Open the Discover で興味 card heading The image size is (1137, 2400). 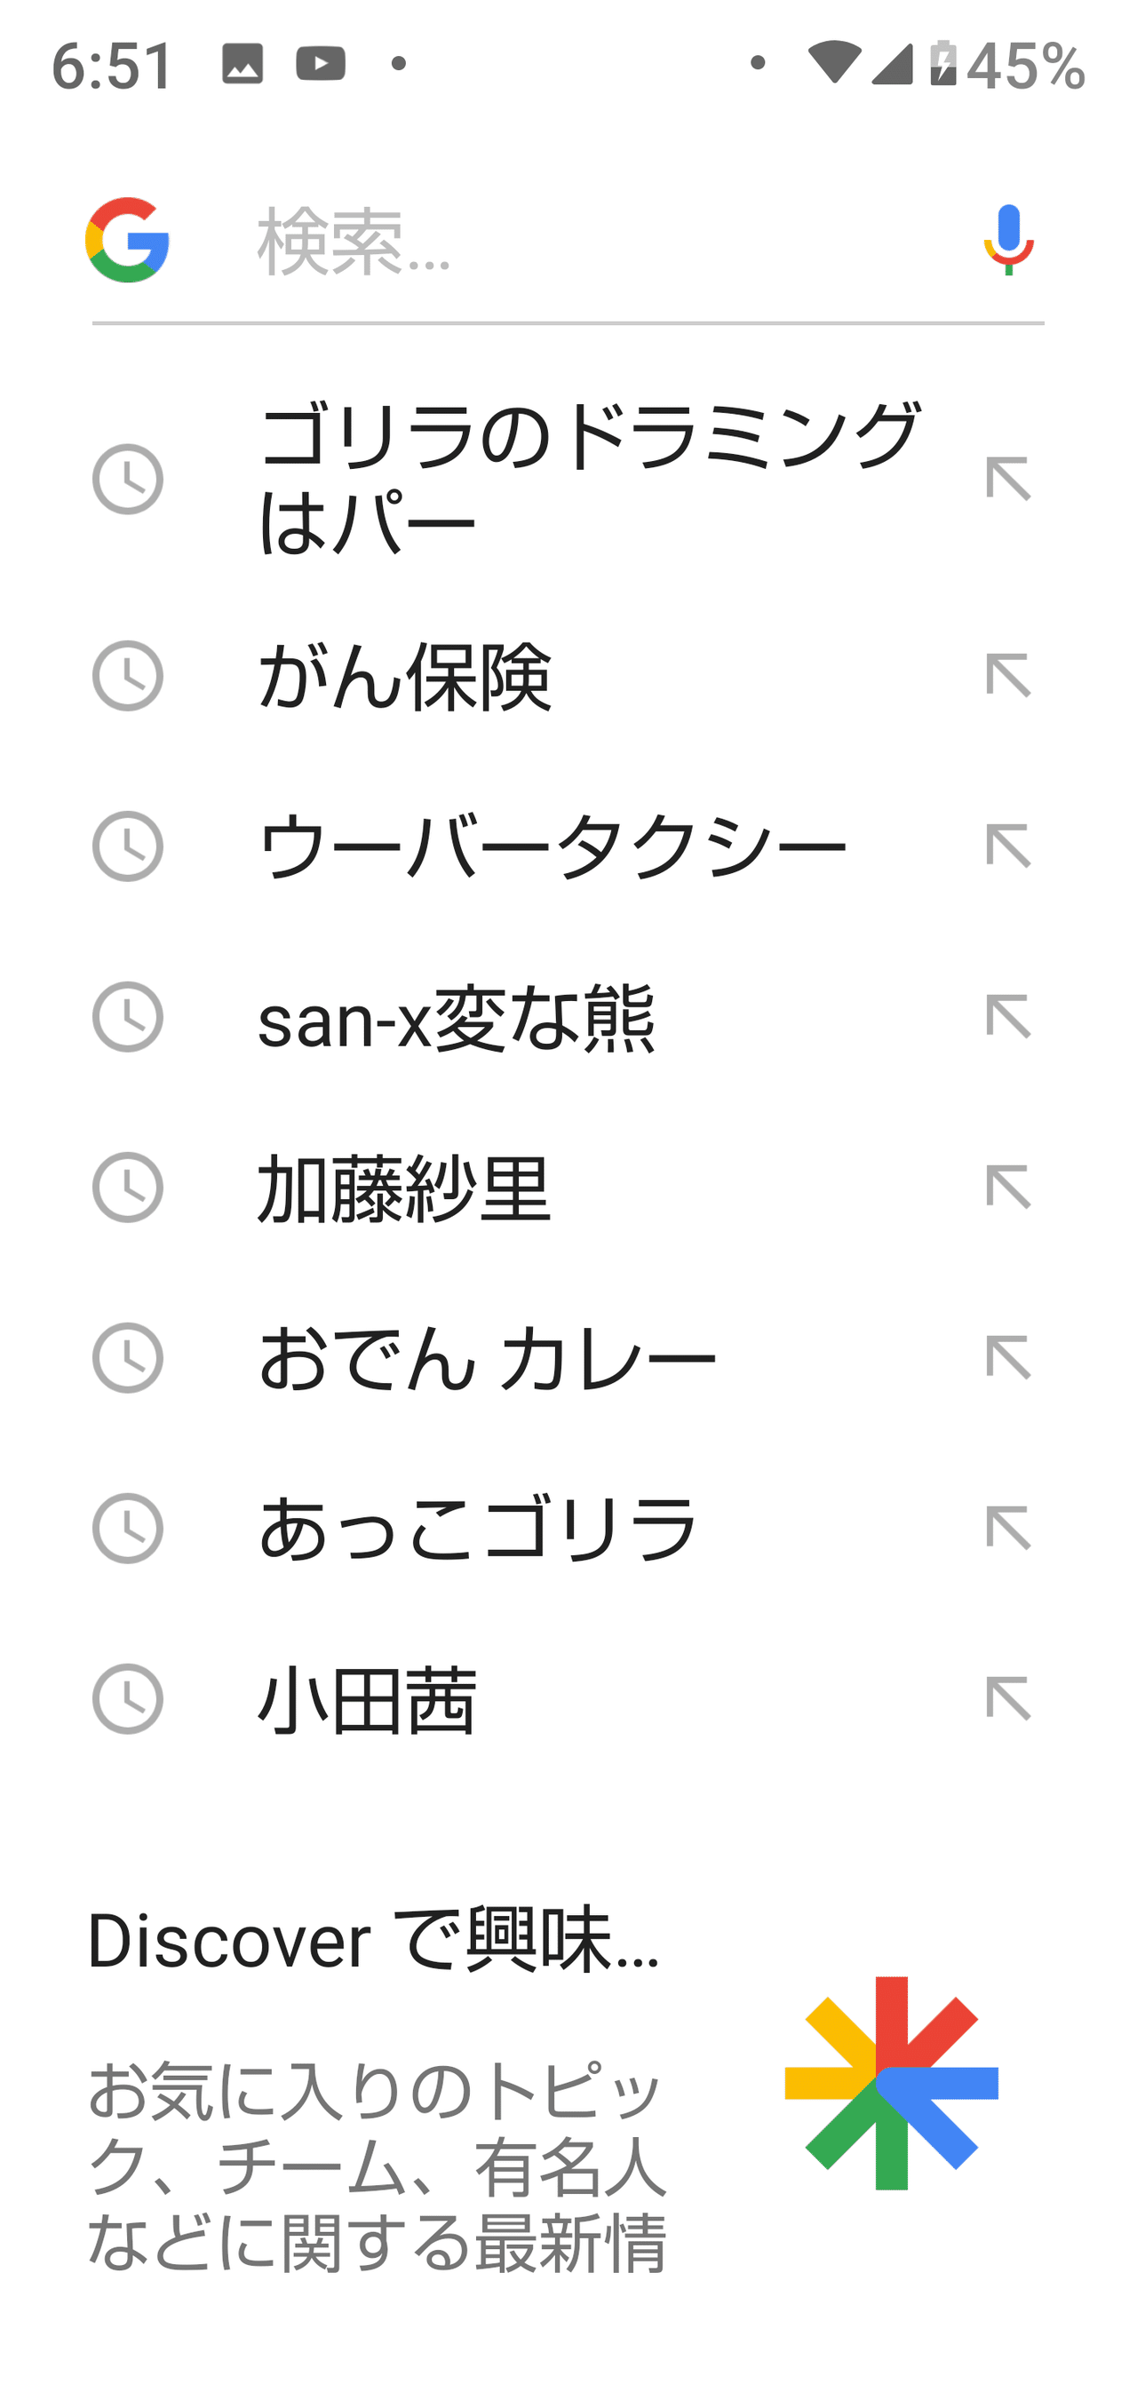click(x=374, y=1941)
